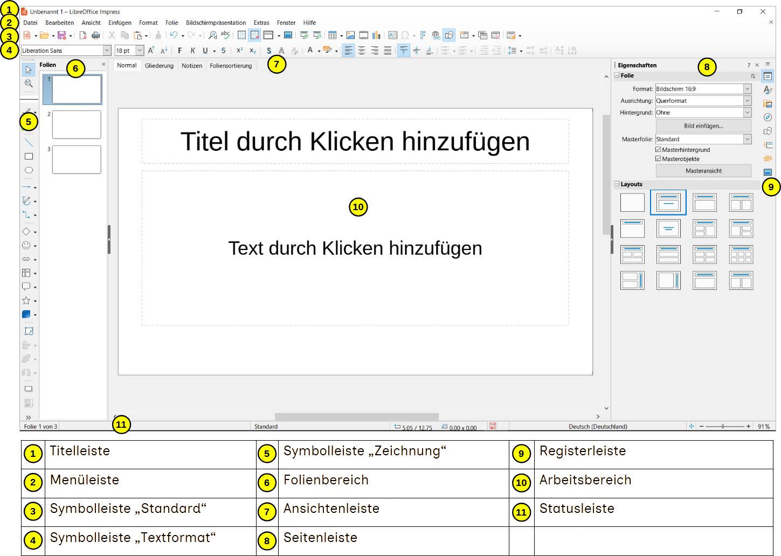Apply the highlighting color
This screenshot has width=781, height=556.
coord(327,51)
